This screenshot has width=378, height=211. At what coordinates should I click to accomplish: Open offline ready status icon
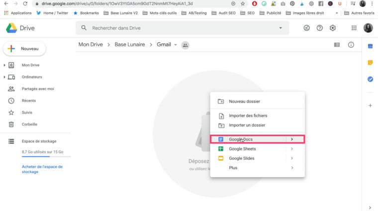(306, 28)
